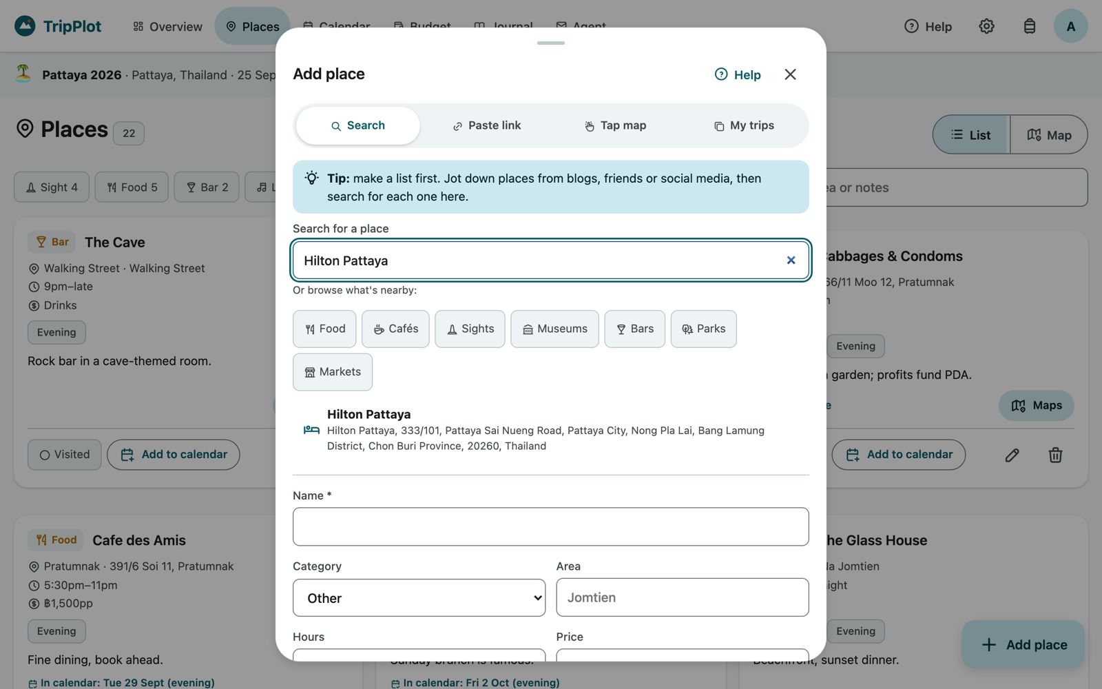The height and width of the screenshot is (689, 1102).
Task: Click the lightbulb tip icon
Action: click(312, 178)
